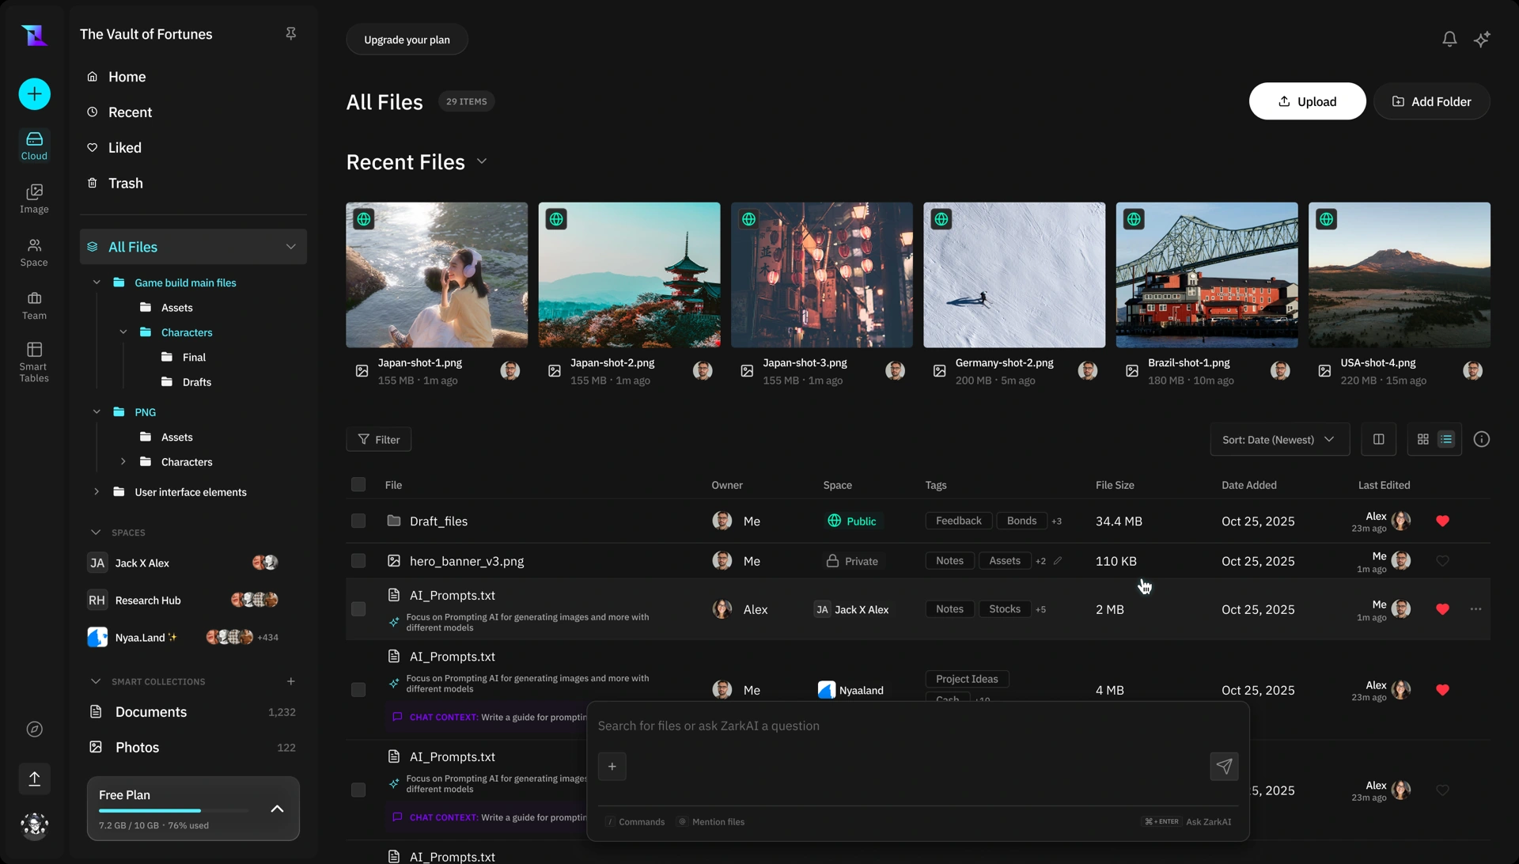Unlike the Draft_files heart
This screenshot has width=1519, height=864.
click(x=1442, y=521)
